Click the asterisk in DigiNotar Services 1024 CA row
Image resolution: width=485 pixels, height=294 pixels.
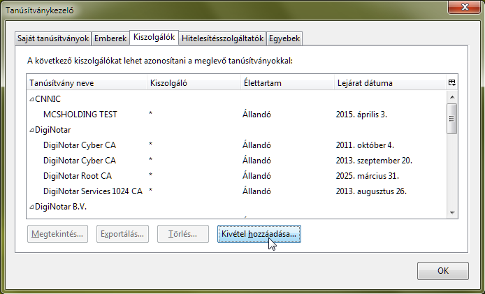tap(150, 191)
